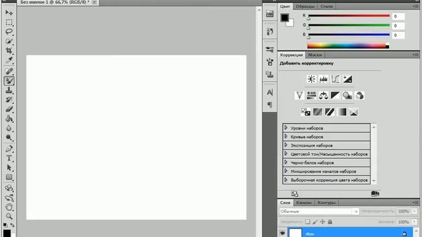Select the Pen tool

pos(9,149)
